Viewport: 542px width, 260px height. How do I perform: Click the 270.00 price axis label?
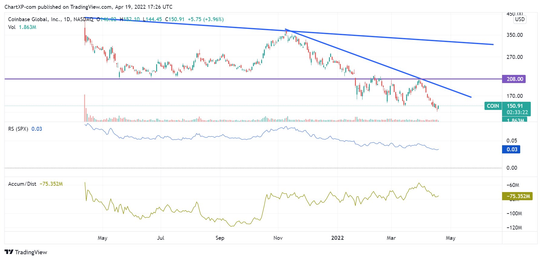click(x=515, y=57)
